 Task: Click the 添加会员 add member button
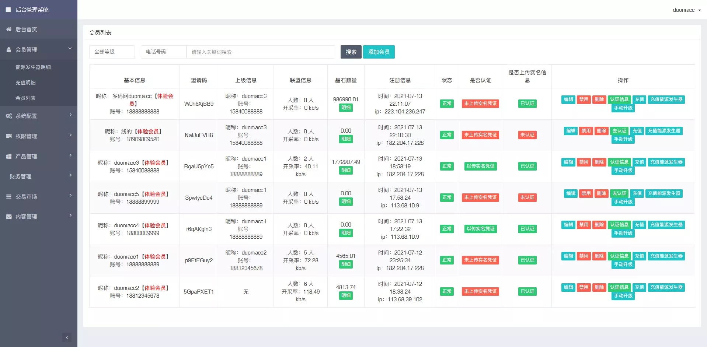pyautogui.click(x=379, y=52)
